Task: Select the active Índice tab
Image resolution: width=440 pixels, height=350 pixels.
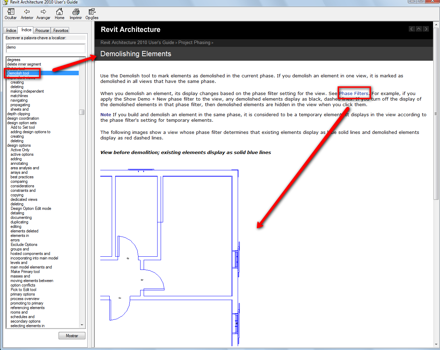Action: (26, 30)
